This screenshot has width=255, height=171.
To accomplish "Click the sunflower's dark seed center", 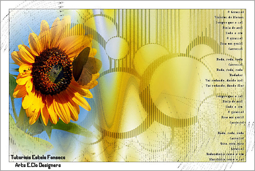I will [x=52, y=71].
